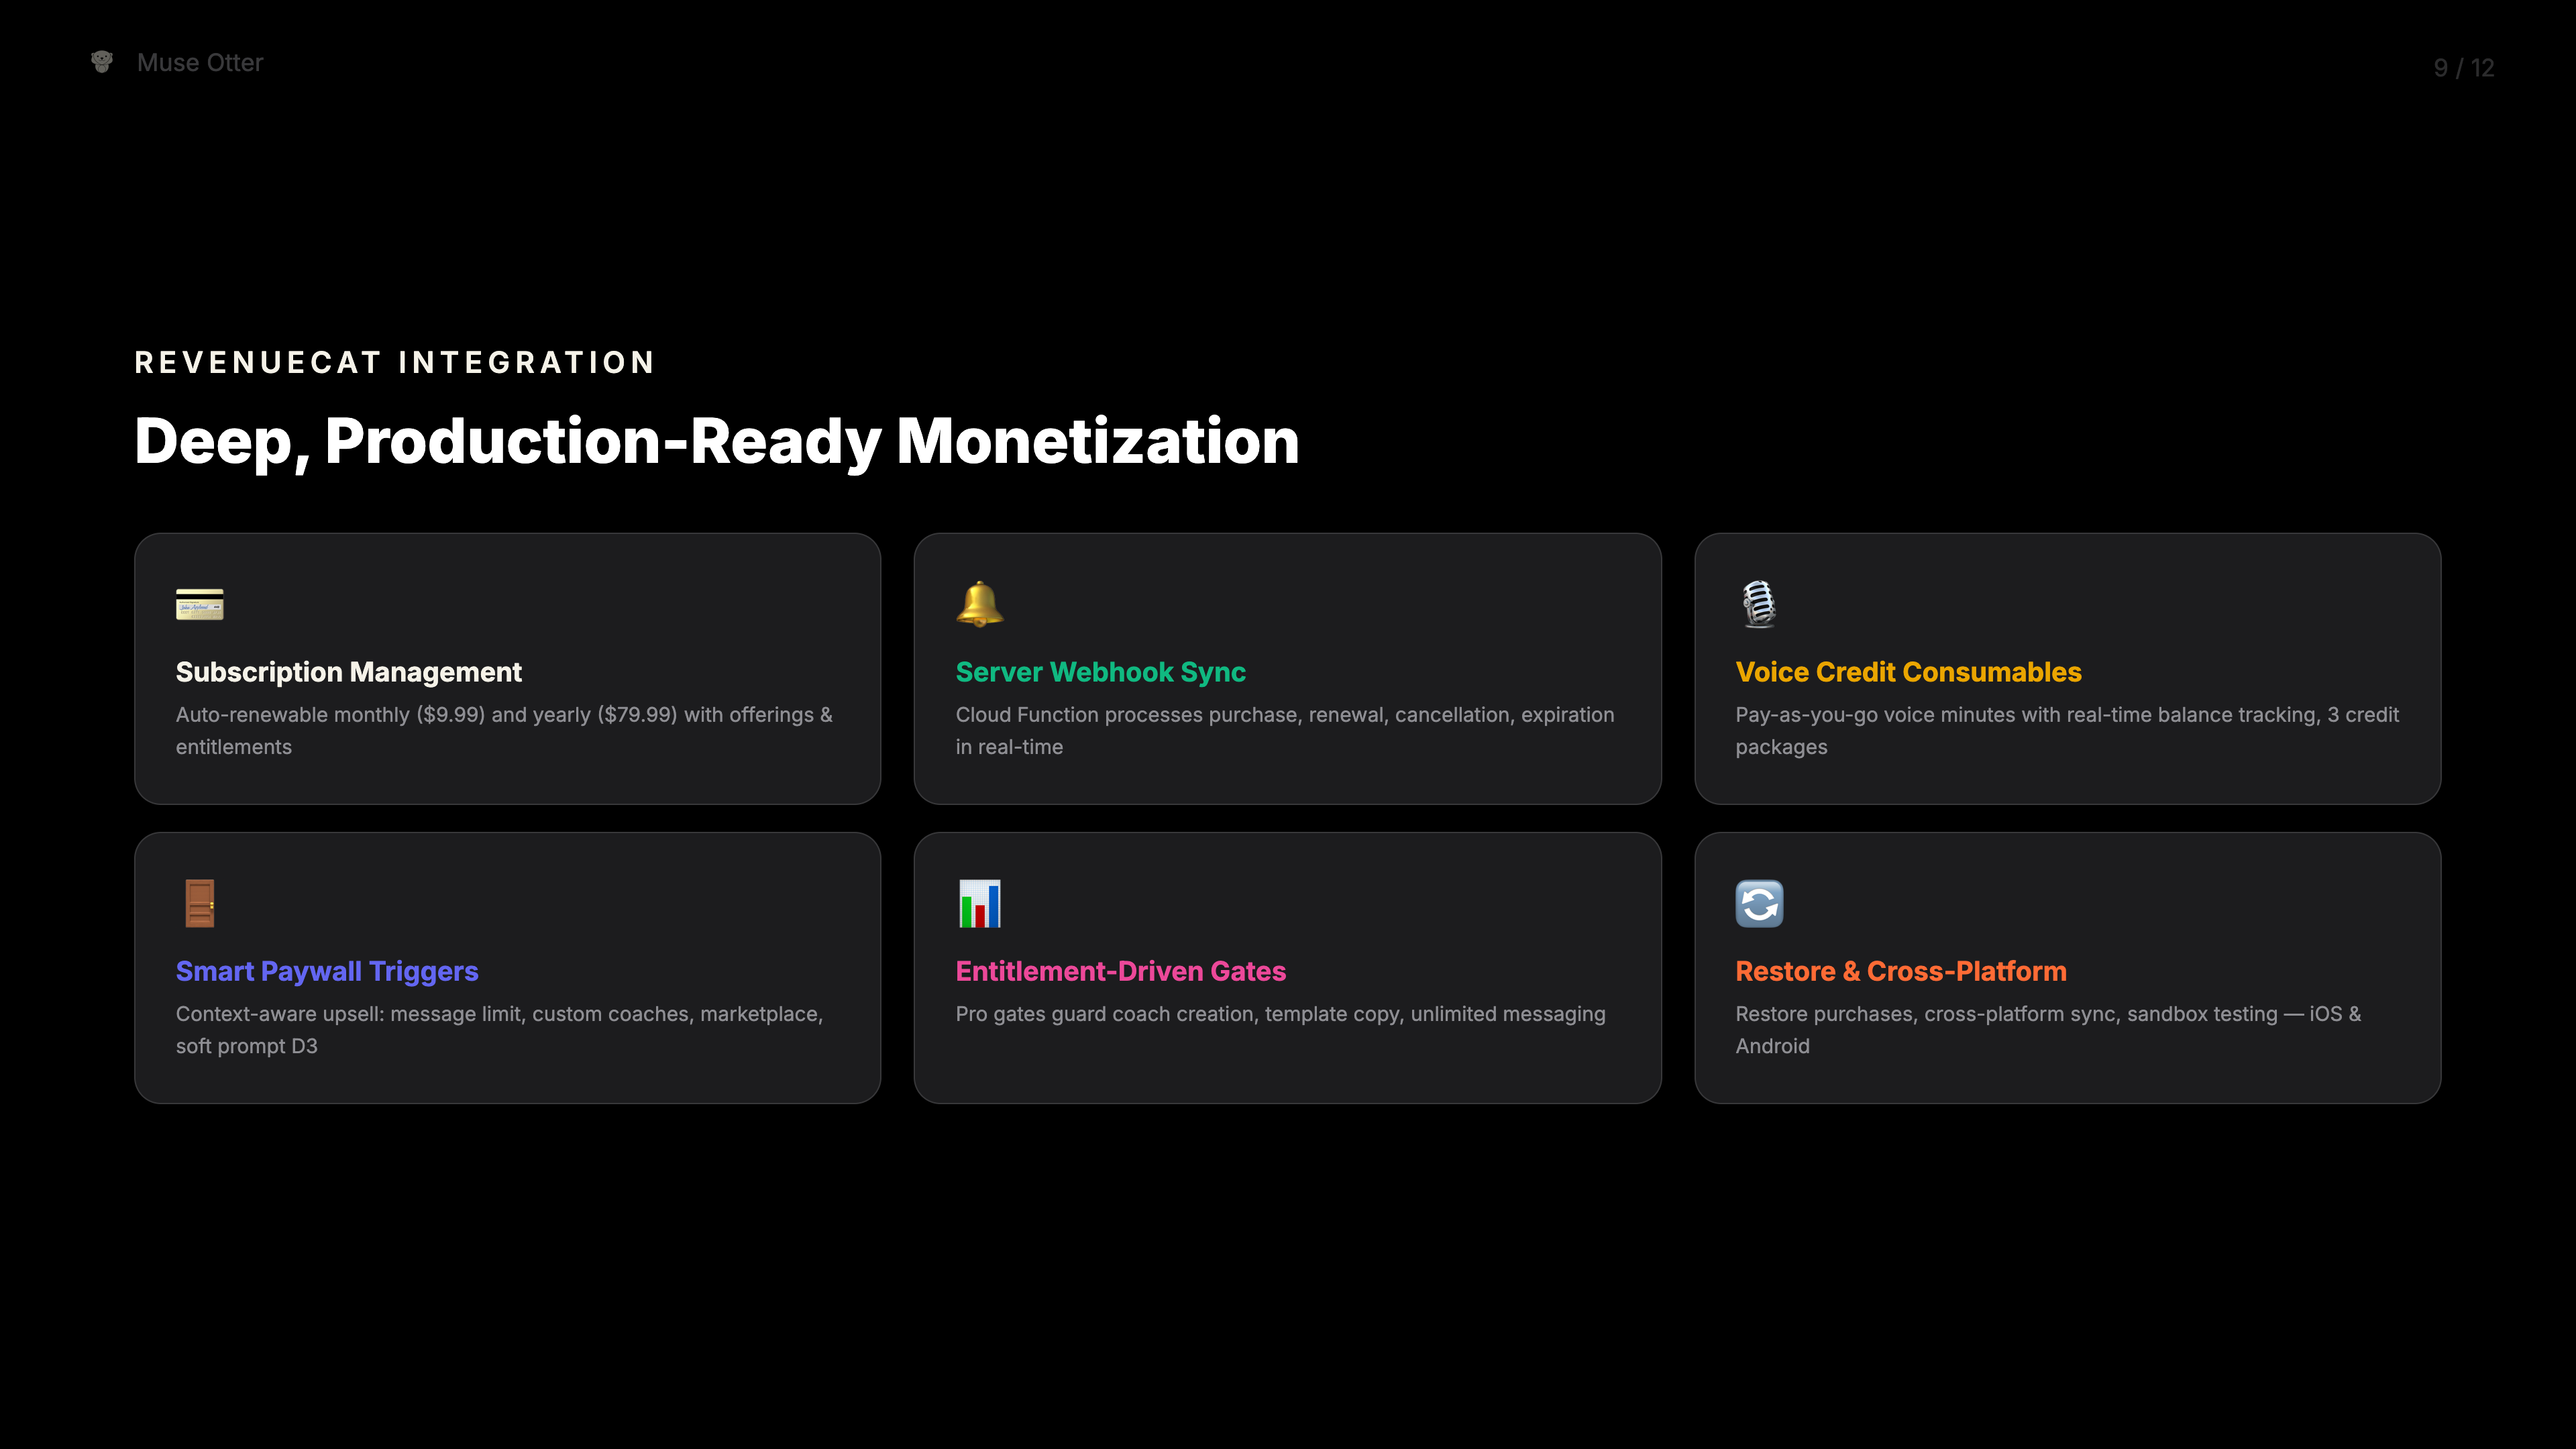Click the Muse Otter logo icon
The height and width of the screenshot is (1449, 2576).
pos(102,62)
